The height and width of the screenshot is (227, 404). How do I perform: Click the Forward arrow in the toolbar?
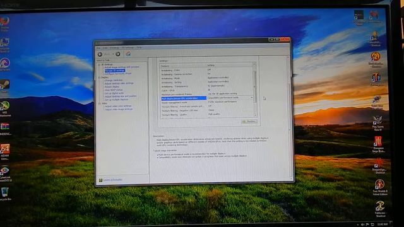(x=118, y=54)
